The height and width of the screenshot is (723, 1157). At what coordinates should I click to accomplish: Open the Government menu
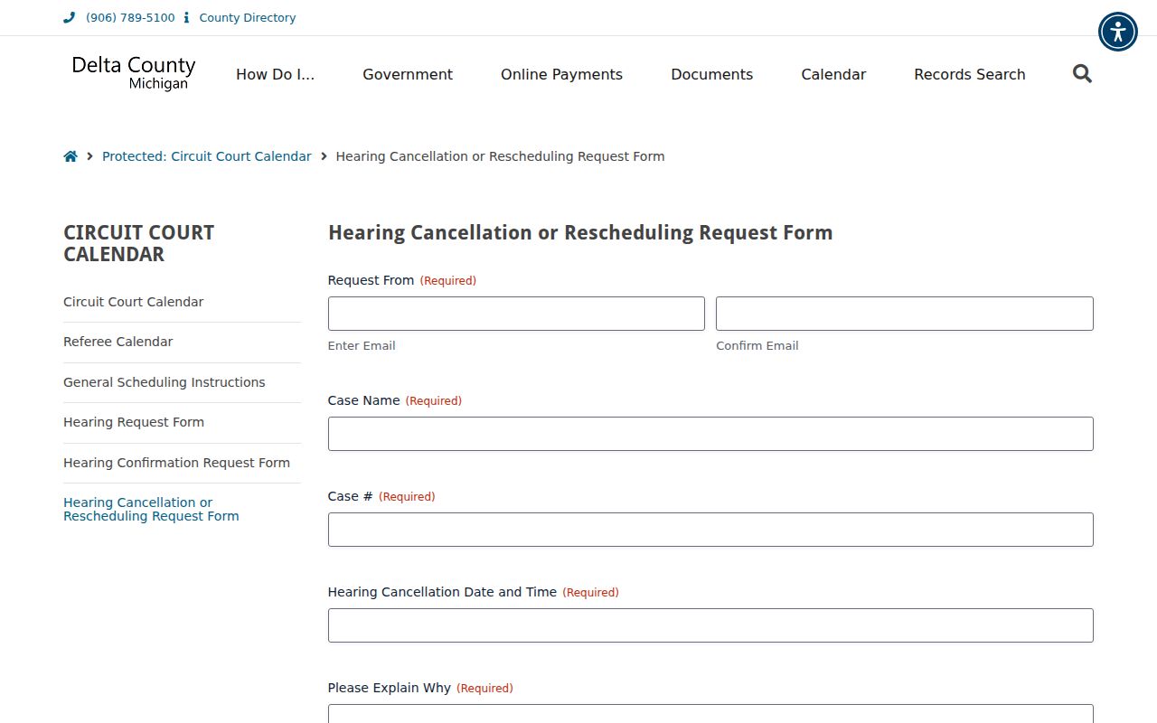pyautogui.click(x=408, y=74)
